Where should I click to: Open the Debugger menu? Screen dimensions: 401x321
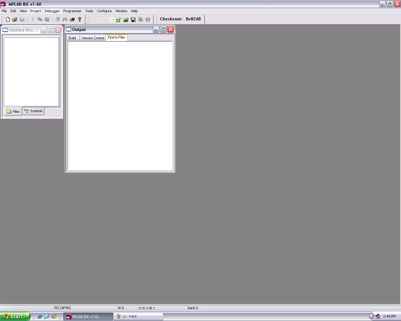[52, 11]
